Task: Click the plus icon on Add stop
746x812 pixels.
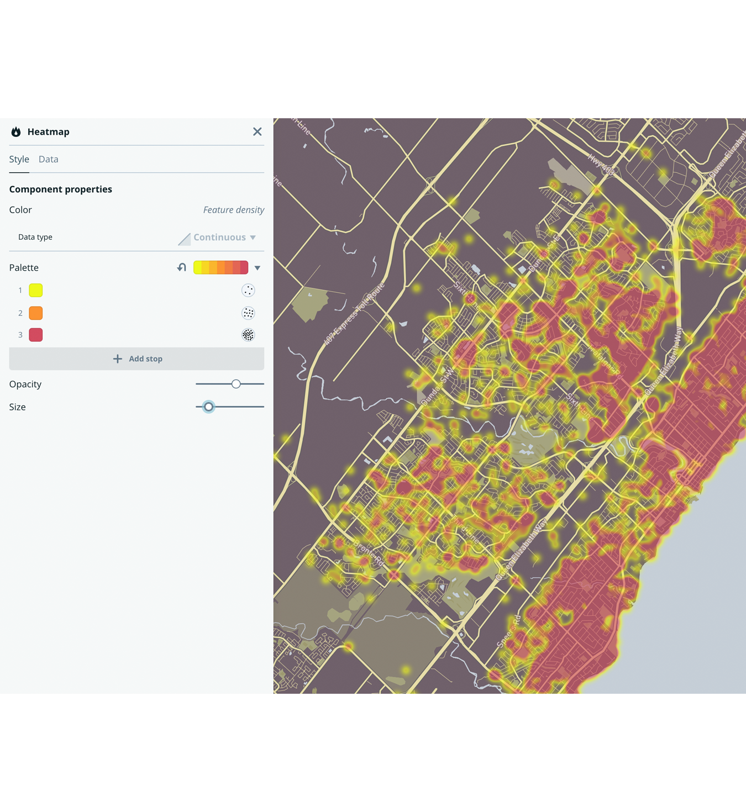Action: click(x=117, y=358)
